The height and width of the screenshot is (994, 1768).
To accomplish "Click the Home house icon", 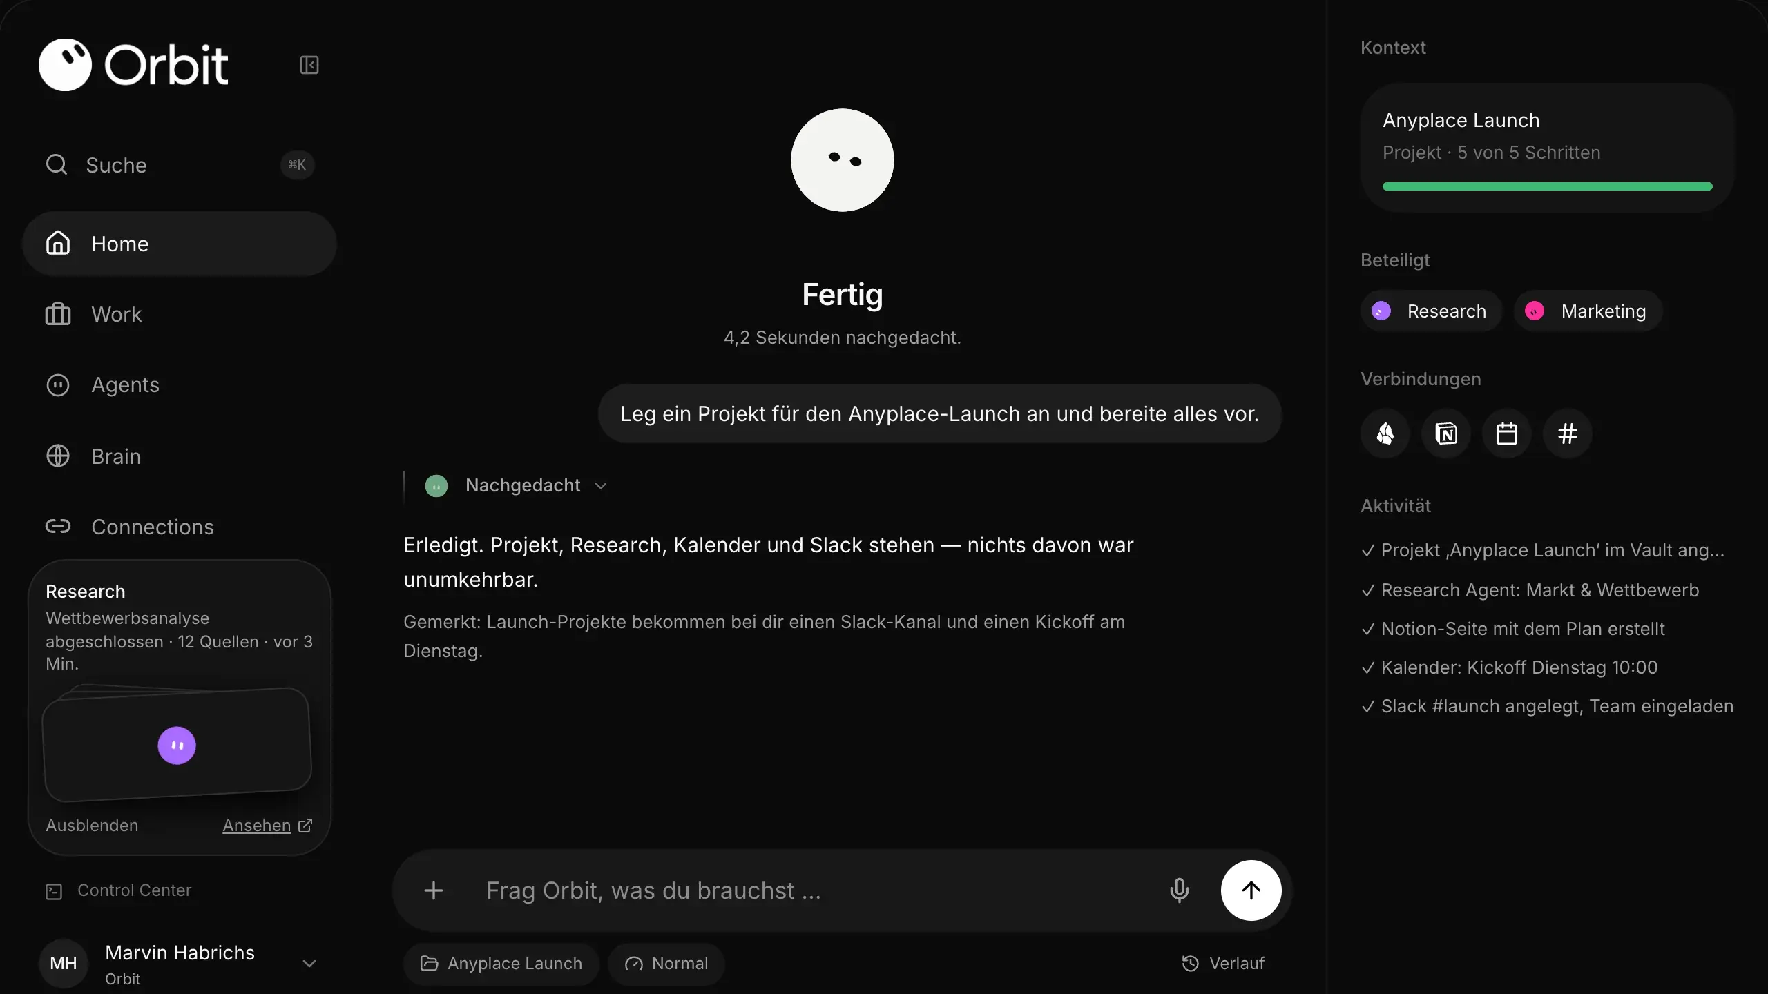I will pos(58,243).
